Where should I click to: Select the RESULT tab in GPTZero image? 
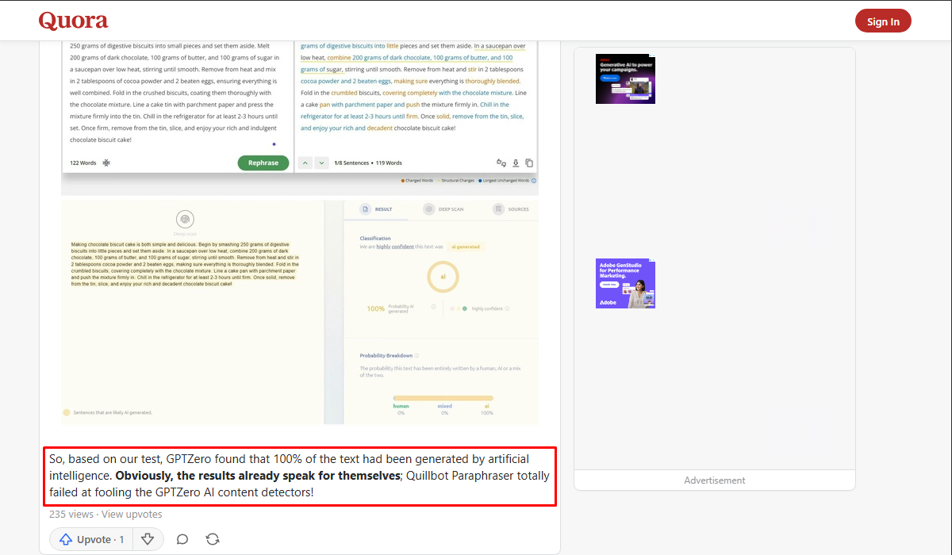(378, 209)
